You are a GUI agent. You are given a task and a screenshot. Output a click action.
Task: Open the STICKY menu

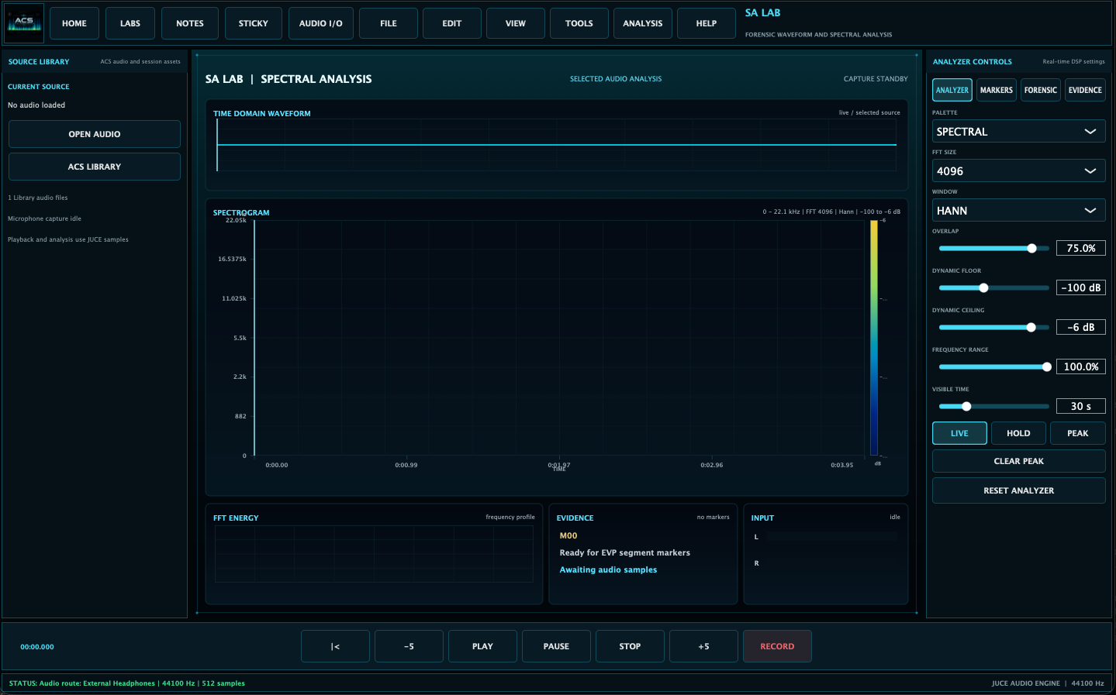(254, 23)
